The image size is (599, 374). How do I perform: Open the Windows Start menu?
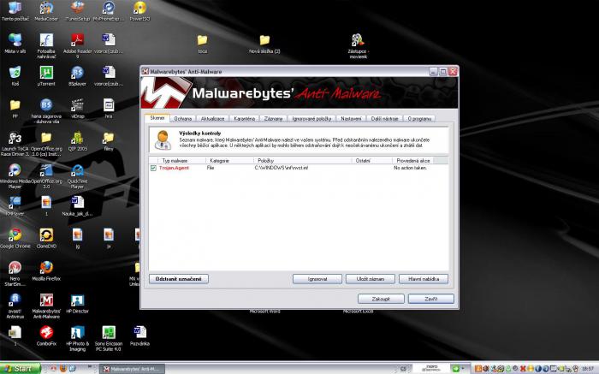(x=21, y=368)
